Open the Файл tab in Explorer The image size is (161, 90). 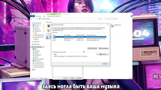[32, 16]
